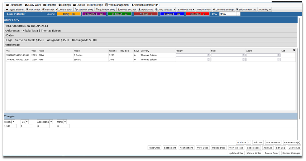Click the At Split legend swatch
This screenshot has width=306, height=161.
point(146,14)
